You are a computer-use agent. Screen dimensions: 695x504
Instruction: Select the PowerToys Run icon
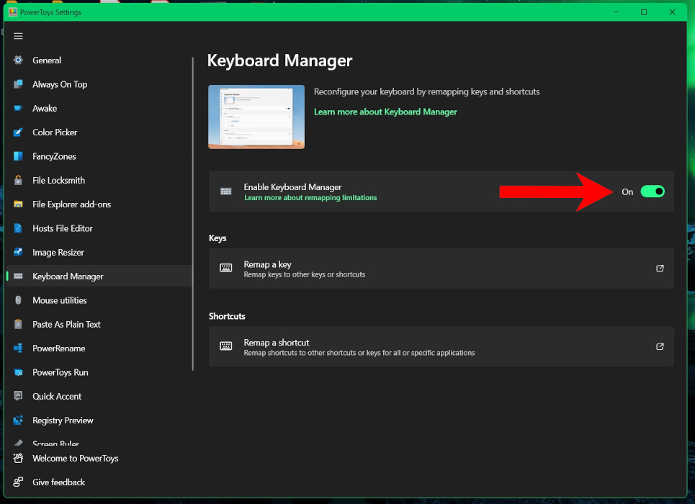(17, 372)
